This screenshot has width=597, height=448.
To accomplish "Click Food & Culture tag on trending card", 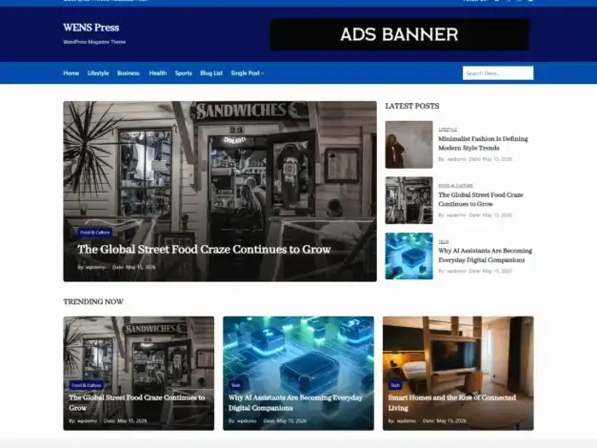I will tap(87, 385).
